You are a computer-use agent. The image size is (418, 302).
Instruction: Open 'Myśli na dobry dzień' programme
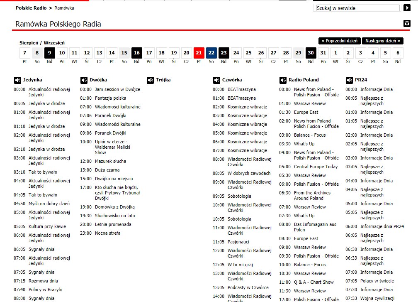tap(49, 204)
